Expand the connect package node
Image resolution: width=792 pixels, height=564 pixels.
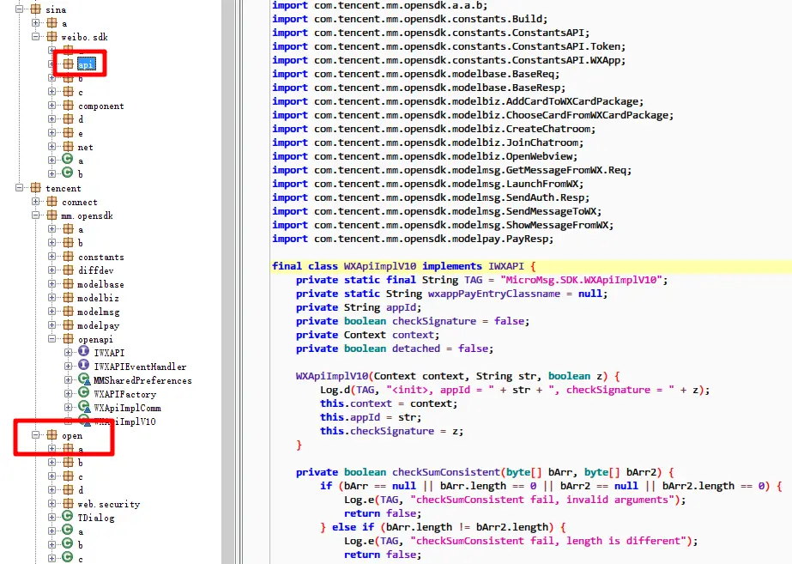pyautogui.click(x=35, y=202)
